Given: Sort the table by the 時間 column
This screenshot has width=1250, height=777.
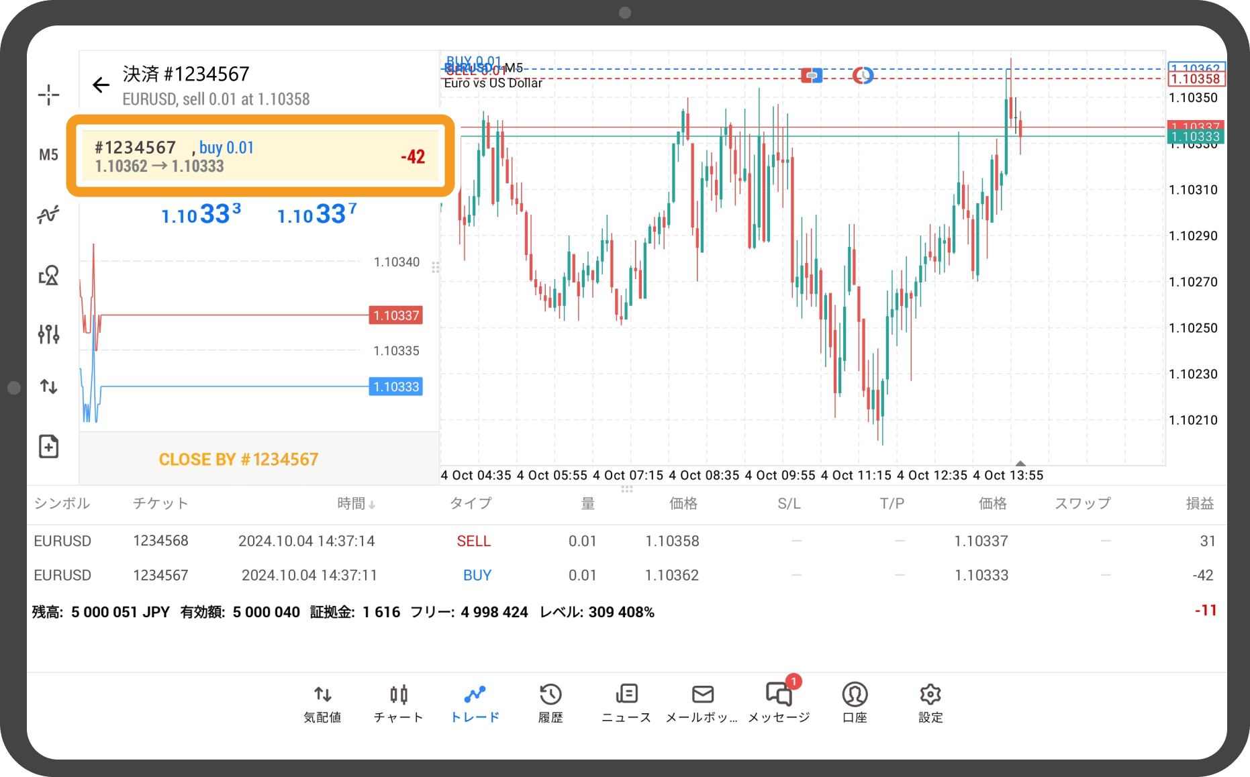Looking at the screenshot, I should click(356, 503).
